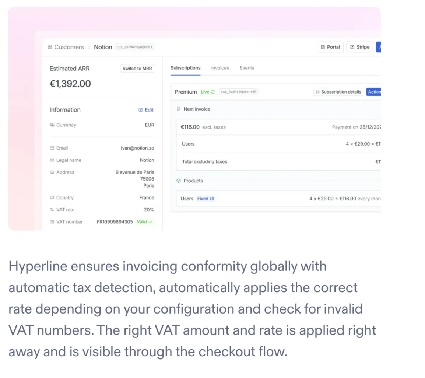The height and width of the screenshot is (378, 425).
Task: Click the Valid checkmark icon
Action: click(151, 222)
